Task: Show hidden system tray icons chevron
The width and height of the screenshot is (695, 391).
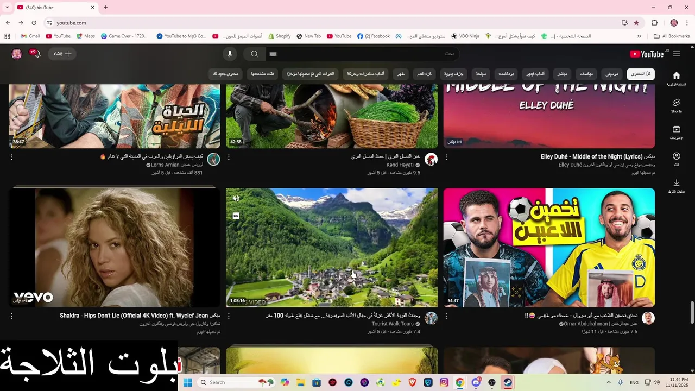Action: 608,382
